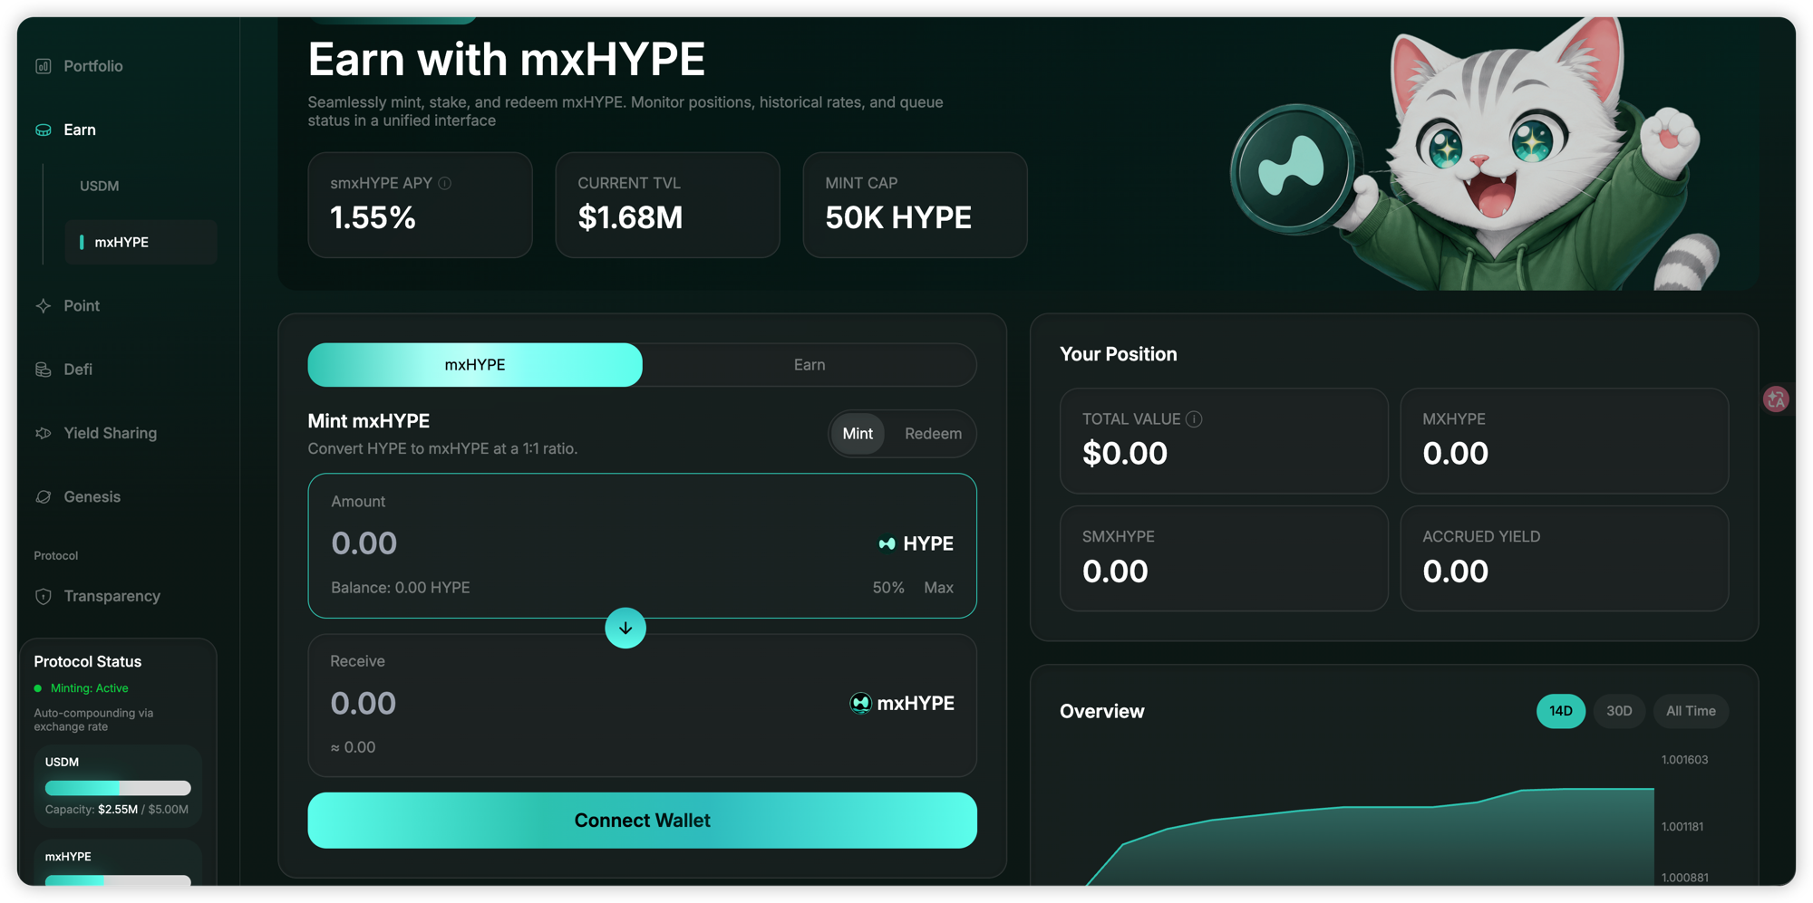Viewport: 1813px width, 903px height.
Task: Set amount to 50% of balance
Action: tap(888, 588)
